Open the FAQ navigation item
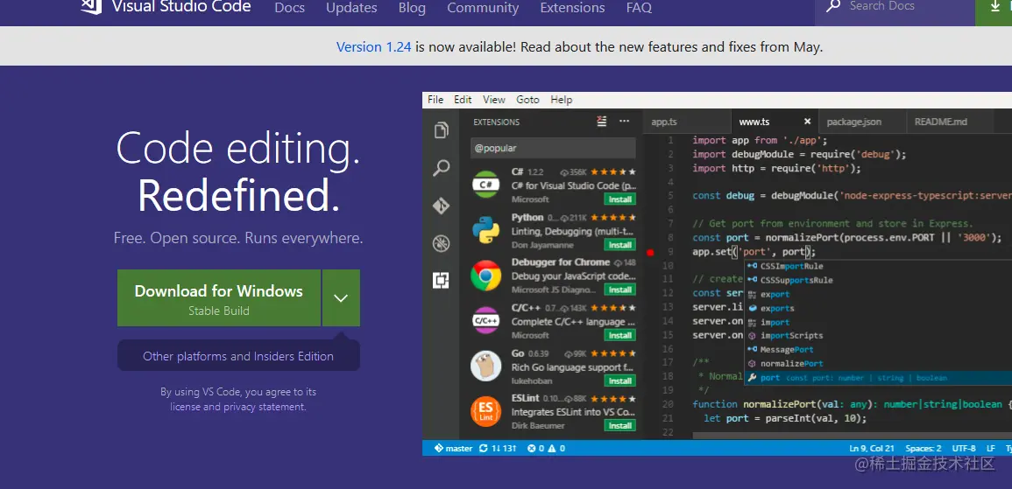 (639, 9)
